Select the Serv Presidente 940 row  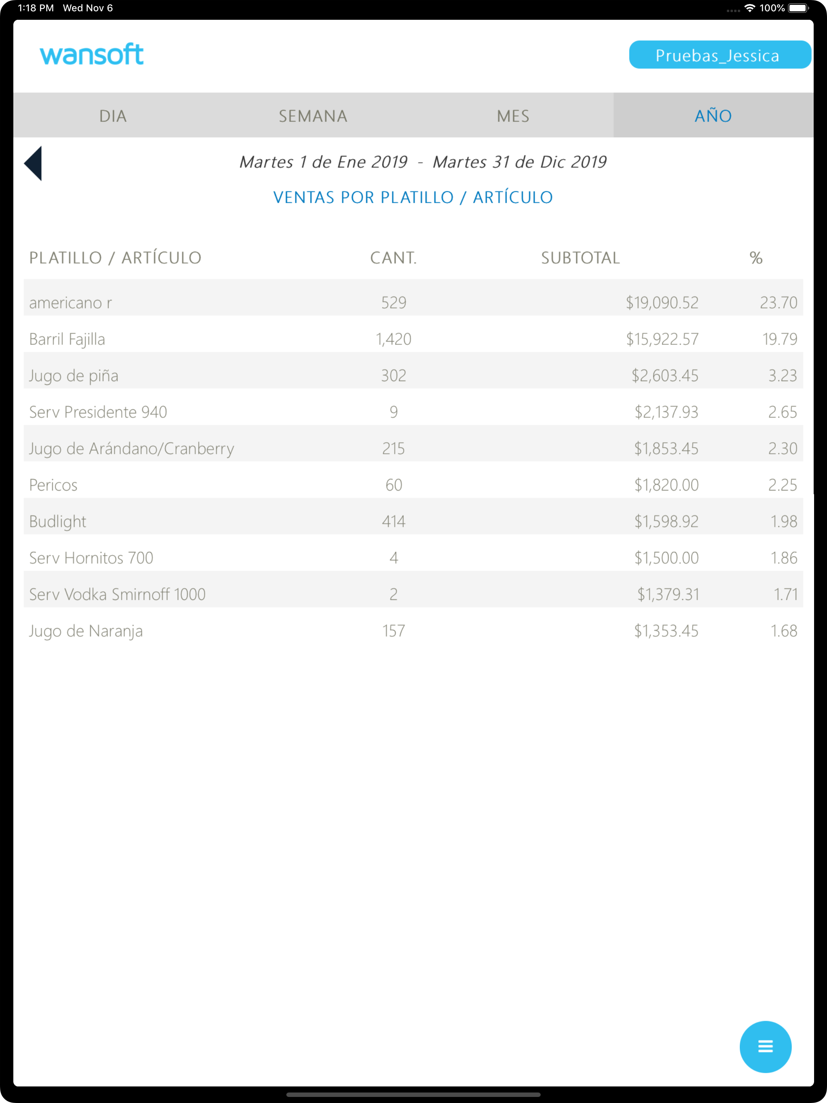pyautogui.click(x=413, y=407)
